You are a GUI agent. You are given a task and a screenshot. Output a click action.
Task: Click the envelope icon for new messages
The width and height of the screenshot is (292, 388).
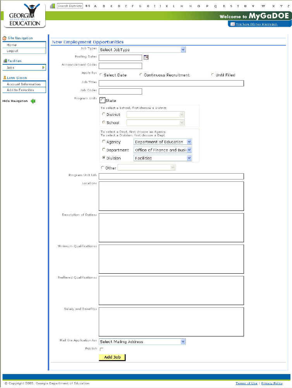(x=232, y=24)
